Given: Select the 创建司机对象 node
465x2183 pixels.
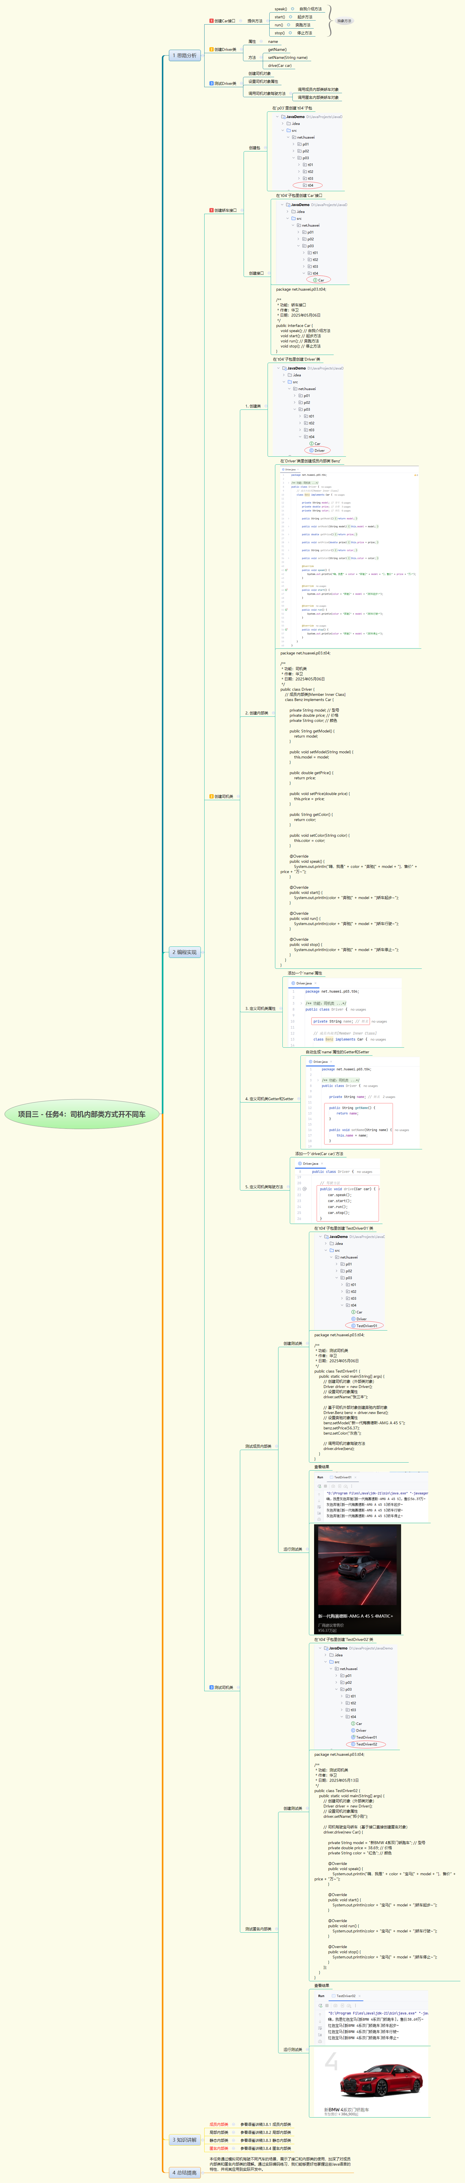Looking at the screenshot, I should coord(260,74).
